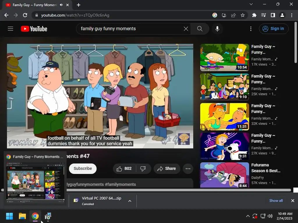Click #familymoments hashtag
The height and width of the screenshot is (223, 298).
120,184
